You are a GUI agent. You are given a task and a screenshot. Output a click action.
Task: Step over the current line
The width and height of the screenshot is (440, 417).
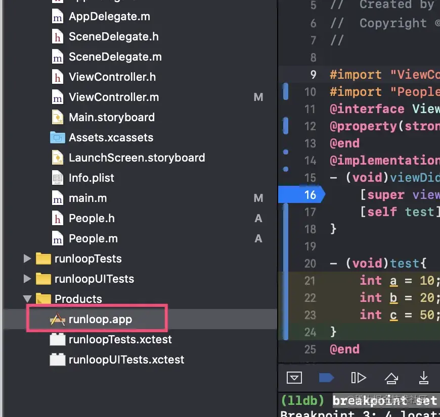[x=391, y=378]
